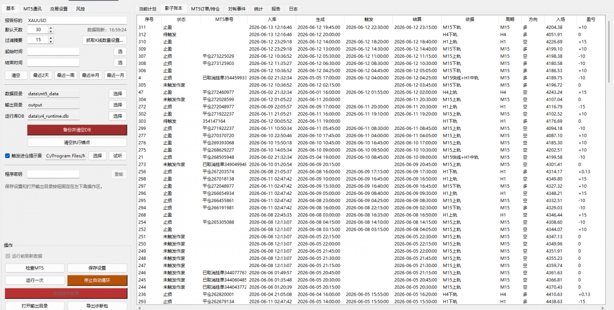
Task: Toggle the 触发进会提示音 checkbox
Action: click(7, 156)
